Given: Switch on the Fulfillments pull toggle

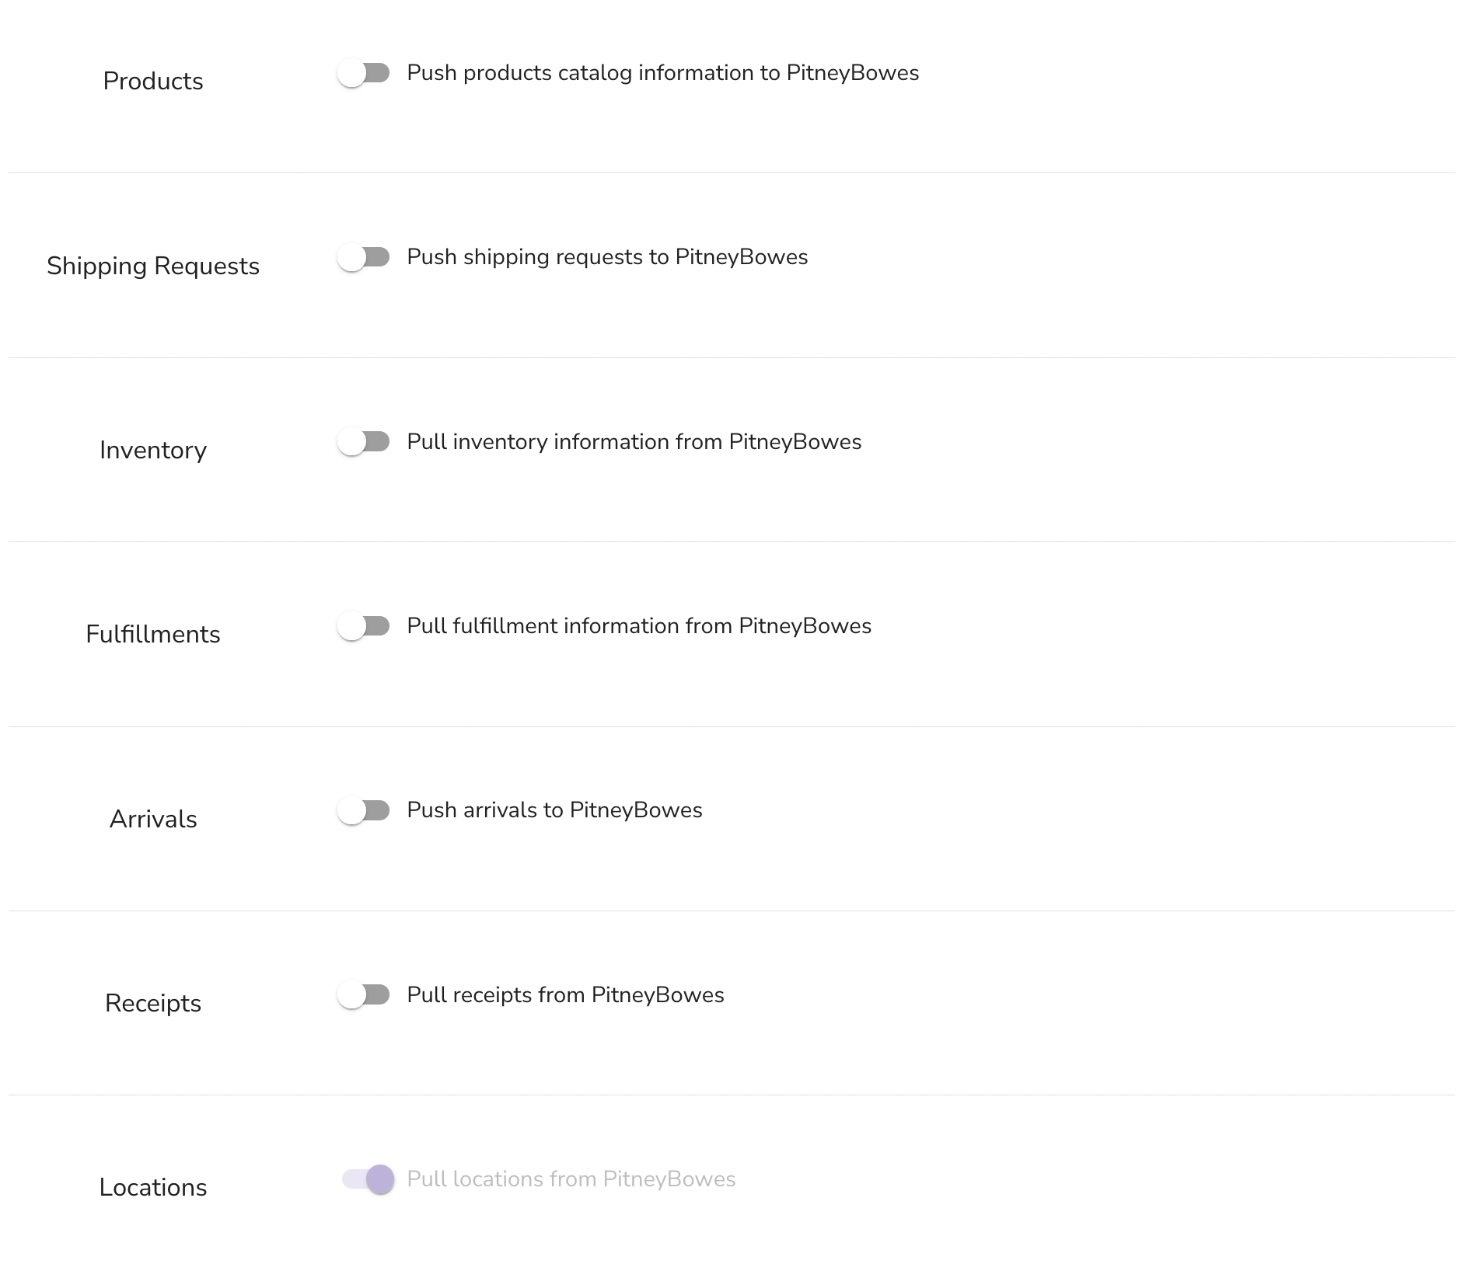Looking at the screenshot, I should [x=364, y=626].
